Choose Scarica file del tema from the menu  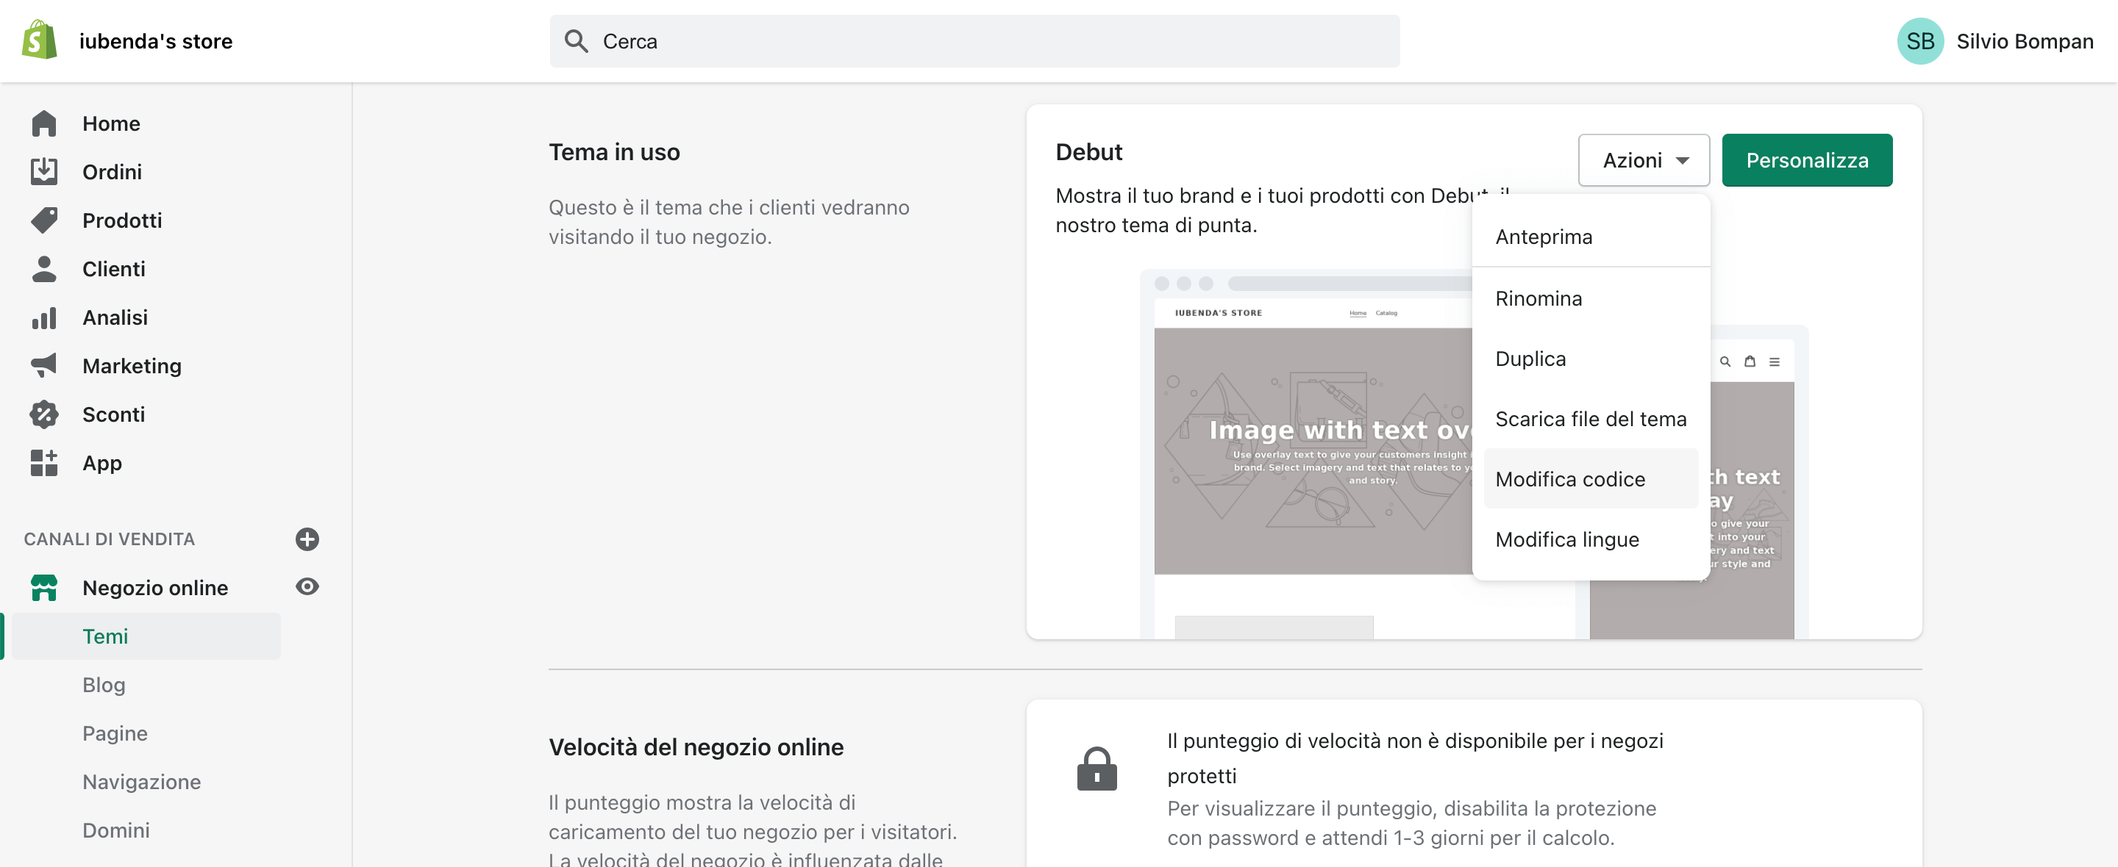pyautogui.click(x=1591, y=418)
